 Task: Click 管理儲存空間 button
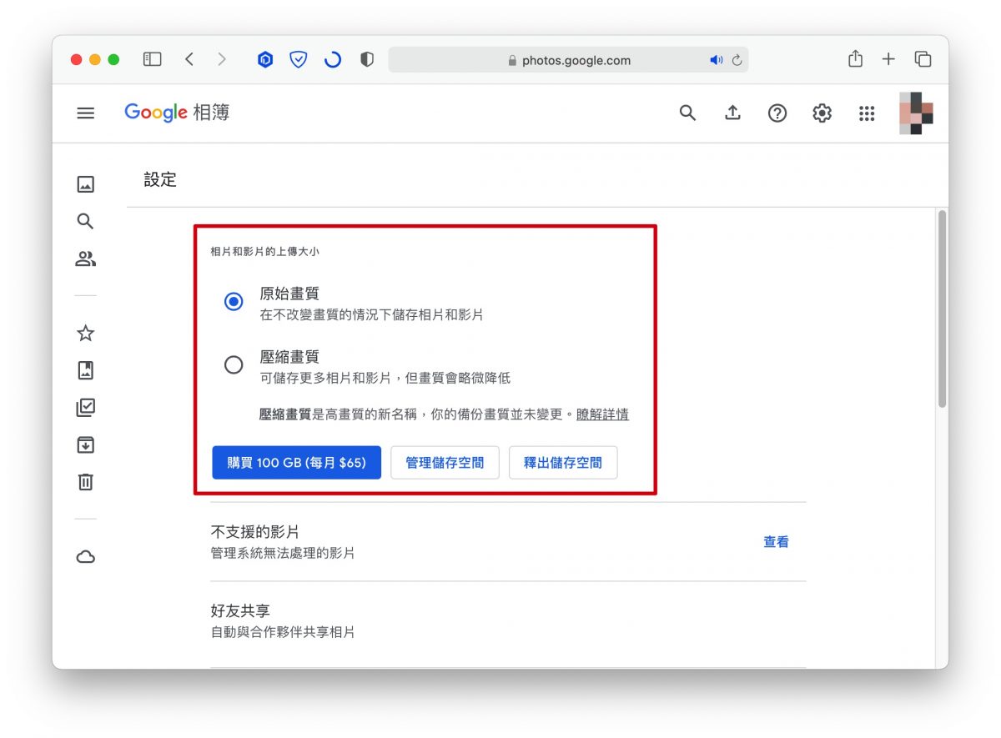coord(445,462)
